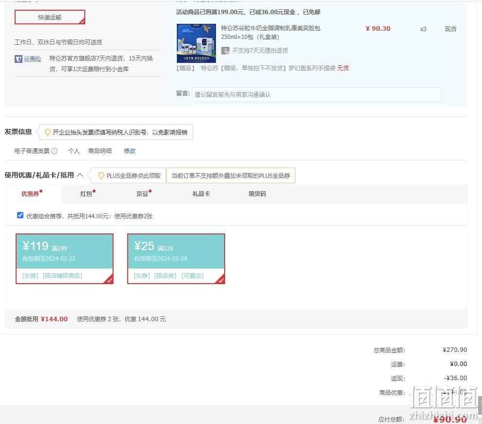Click the 现货 stock status text
This screenshot has height=424, width=482.
tap(451, 29)
